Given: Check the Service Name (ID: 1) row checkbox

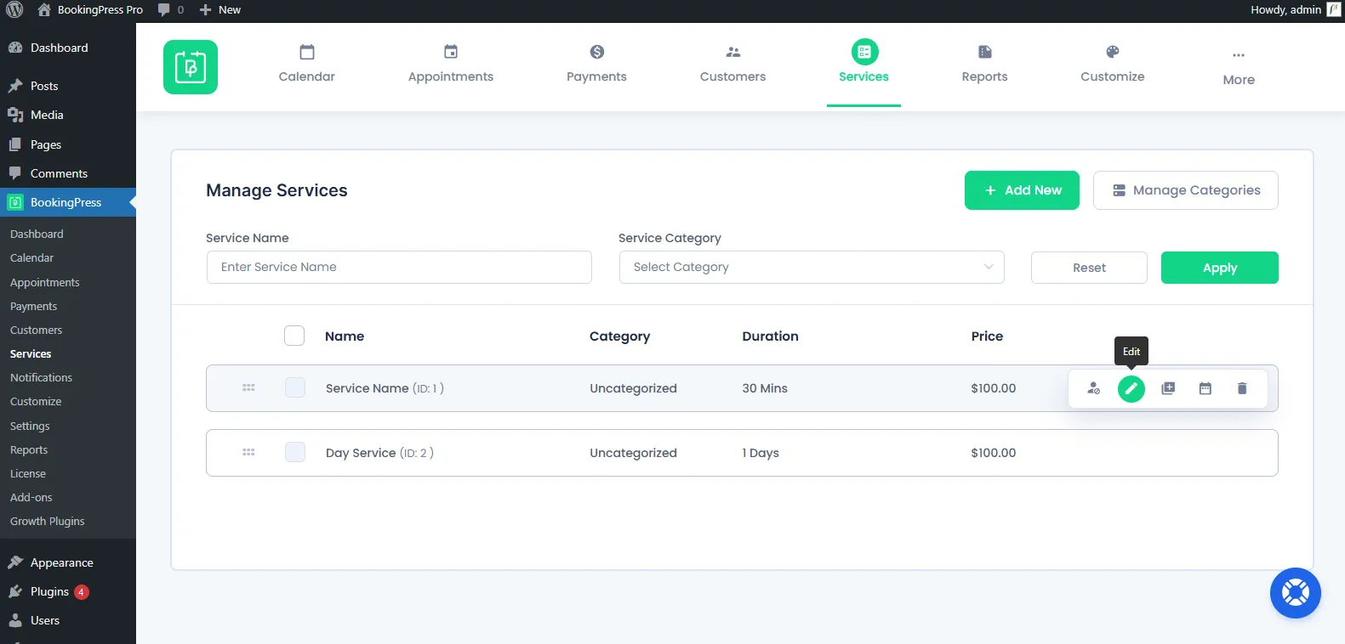Looking at the screenshot, I should (x=295, y=387).
